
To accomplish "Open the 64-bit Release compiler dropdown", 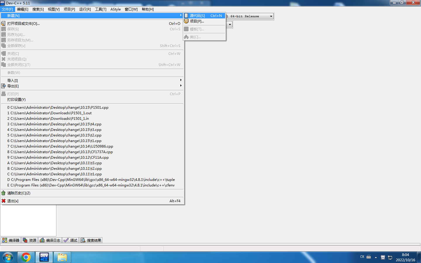I will [x=271, y=16].
